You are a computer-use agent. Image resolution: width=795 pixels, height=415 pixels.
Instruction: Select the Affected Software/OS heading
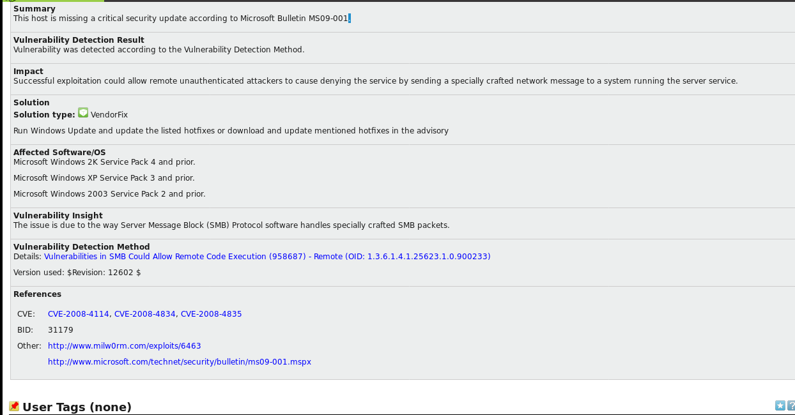59,153
